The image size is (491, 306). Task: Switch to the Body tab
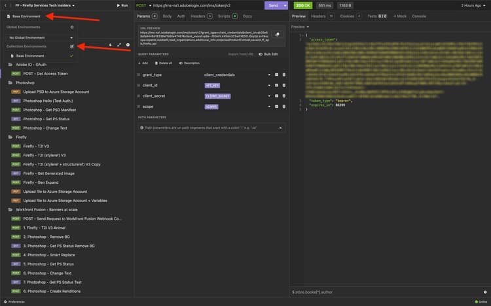tap(167, 16)
